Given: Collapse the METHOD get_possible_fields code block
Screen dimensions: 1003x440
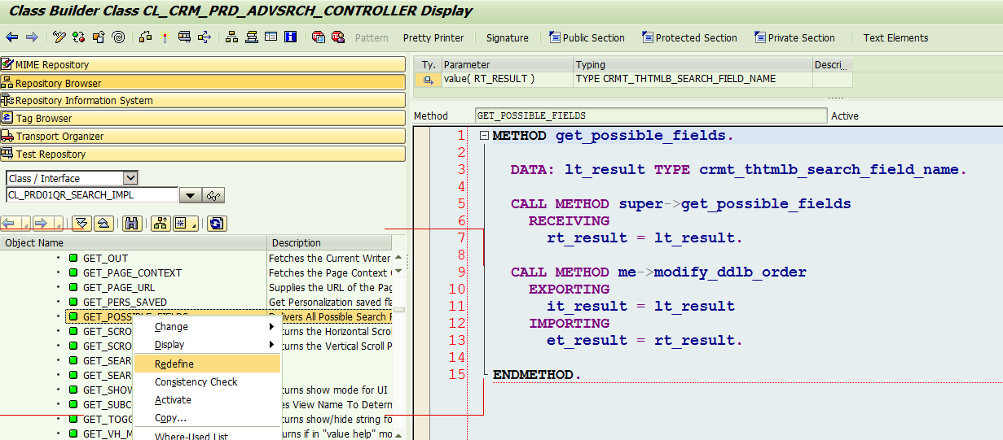Looking at the screenshot, I should pos(484,136).
